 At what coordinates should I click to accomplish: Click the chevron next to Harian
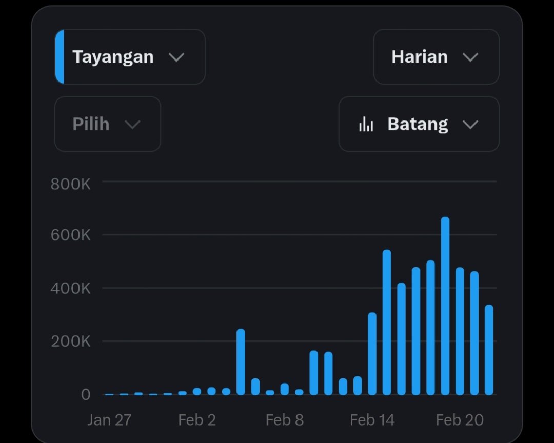point(470,57)
